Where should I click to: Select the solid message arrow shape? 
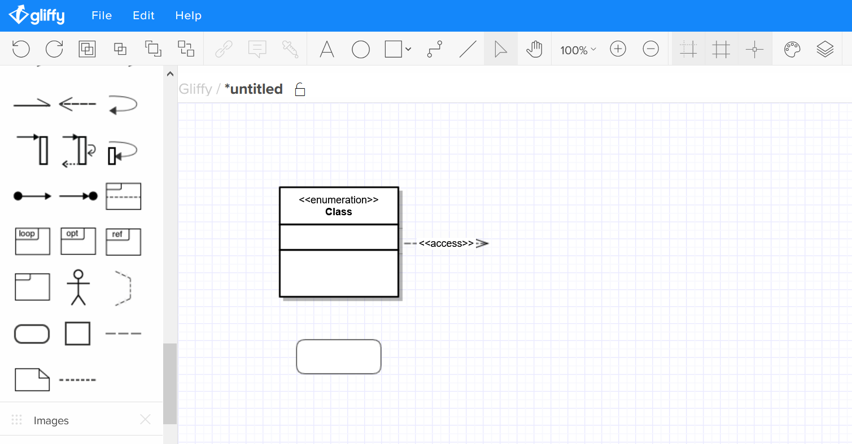32,104
